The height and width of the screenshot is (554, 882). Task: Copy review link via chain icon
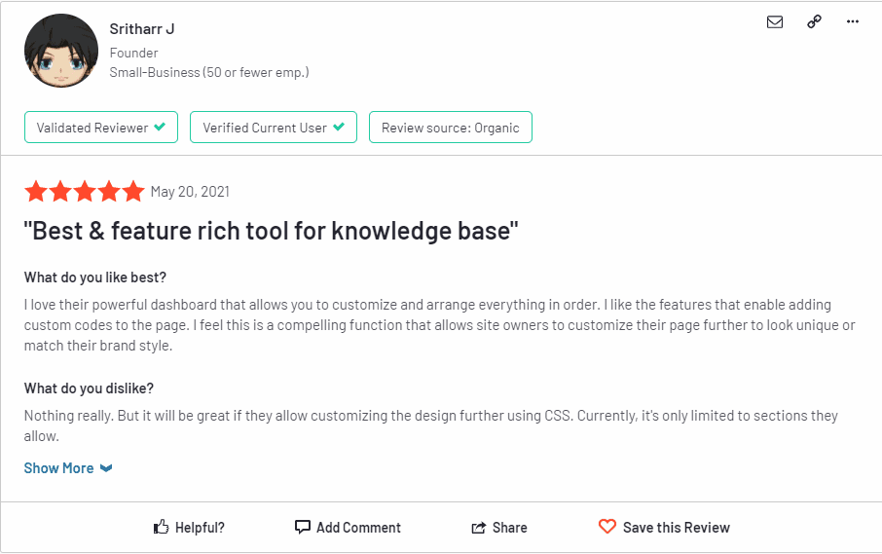[814, 22]
